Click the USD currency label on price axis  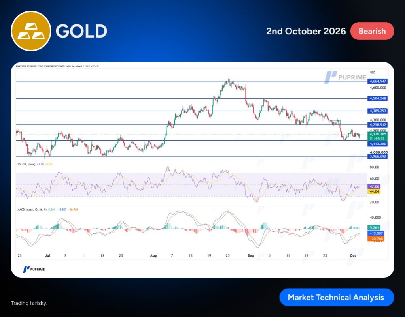[x=373, y=73]
